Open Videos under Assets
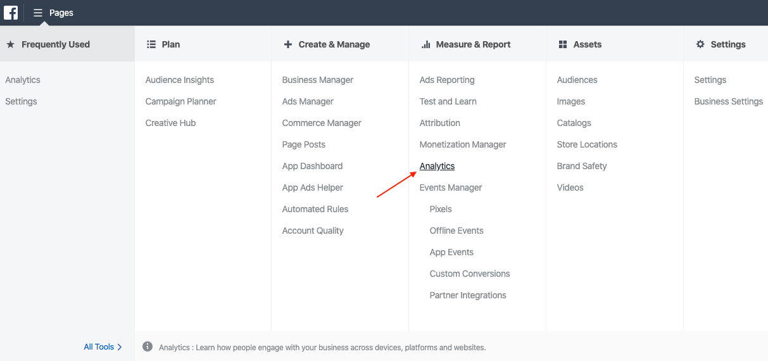 (x=570, y=187)
